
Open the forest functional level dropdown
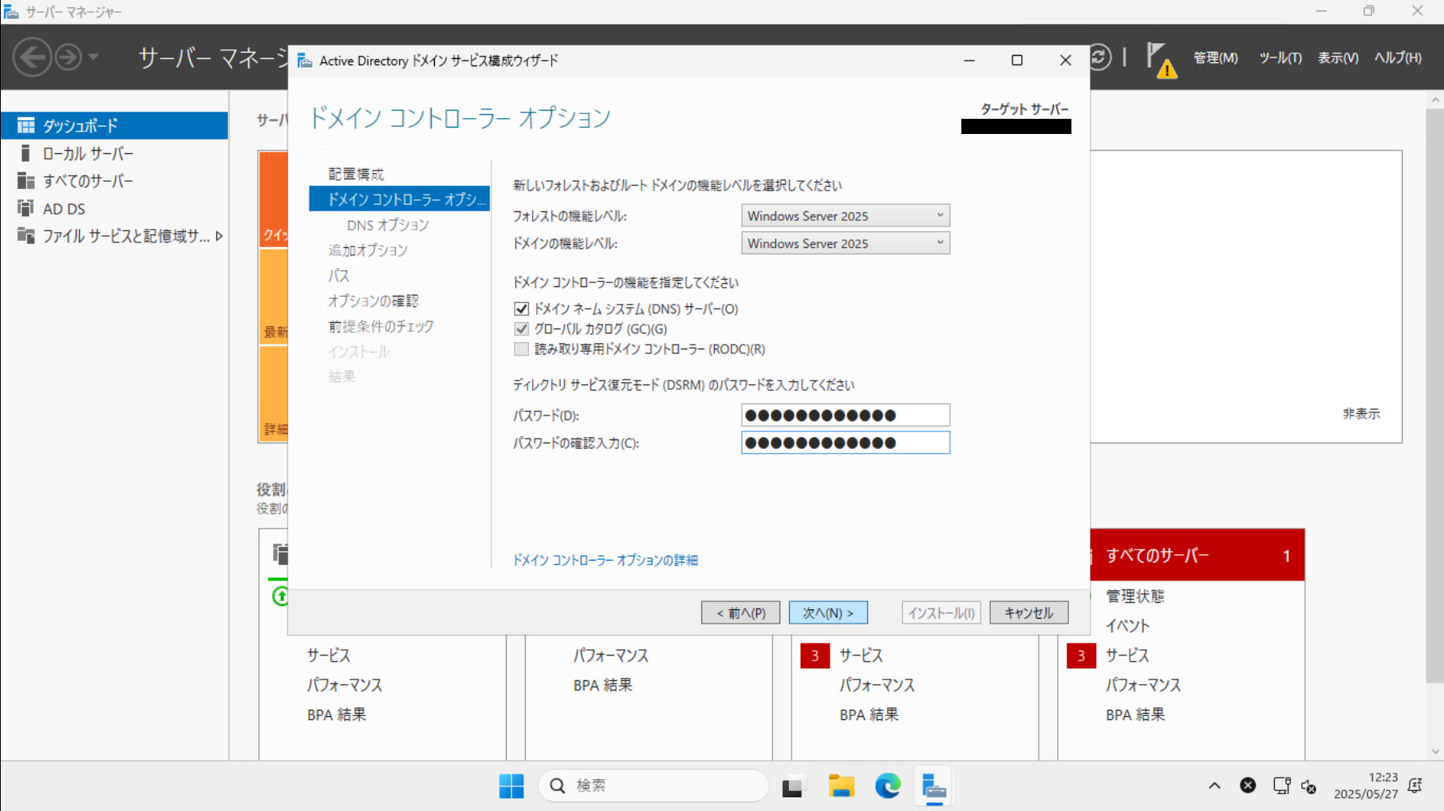click(846, 215)
